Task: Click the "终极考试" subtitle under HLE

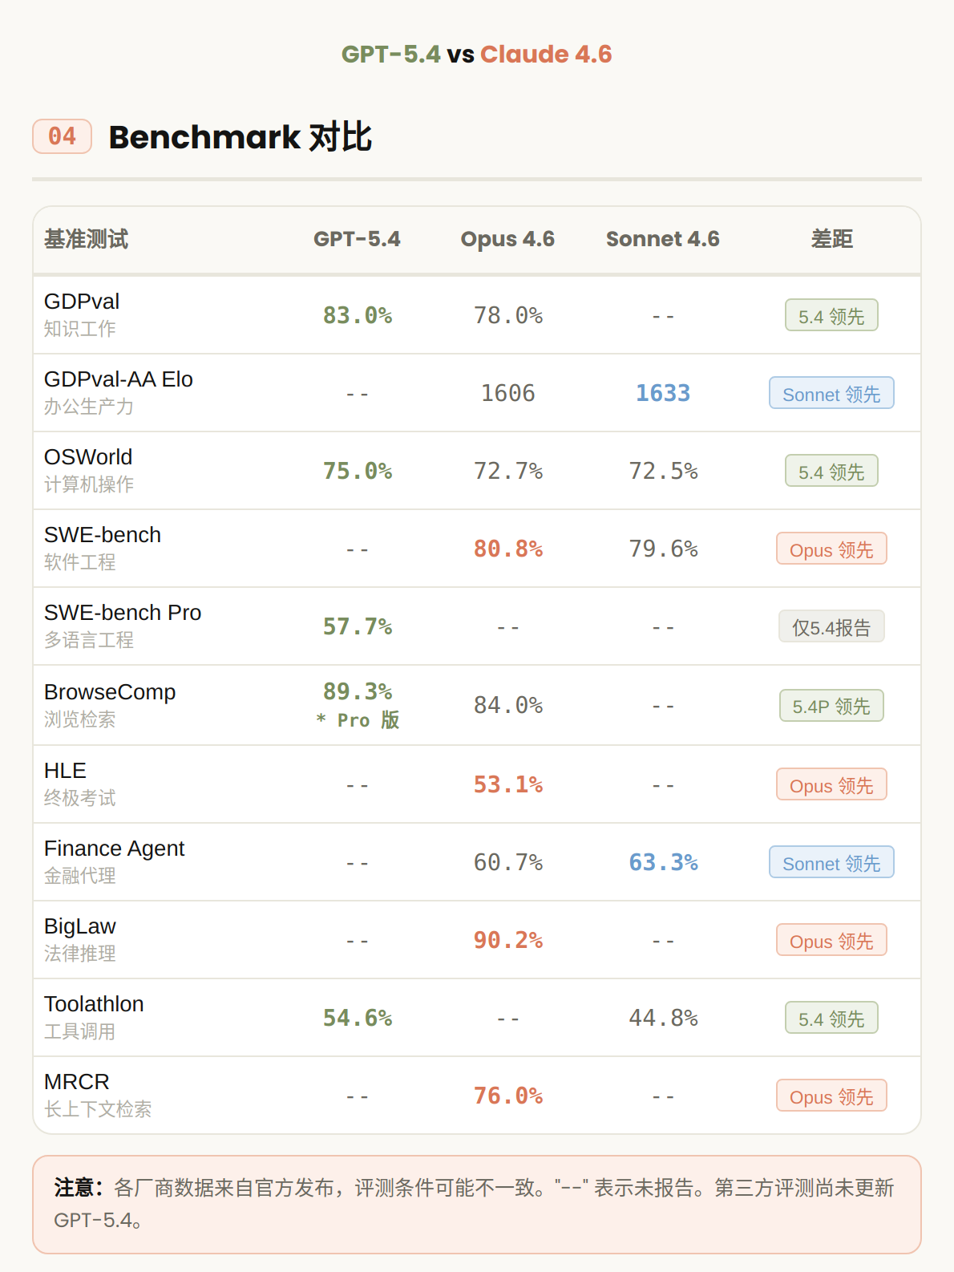Action: pyautogui.click(x=80, y=798)
